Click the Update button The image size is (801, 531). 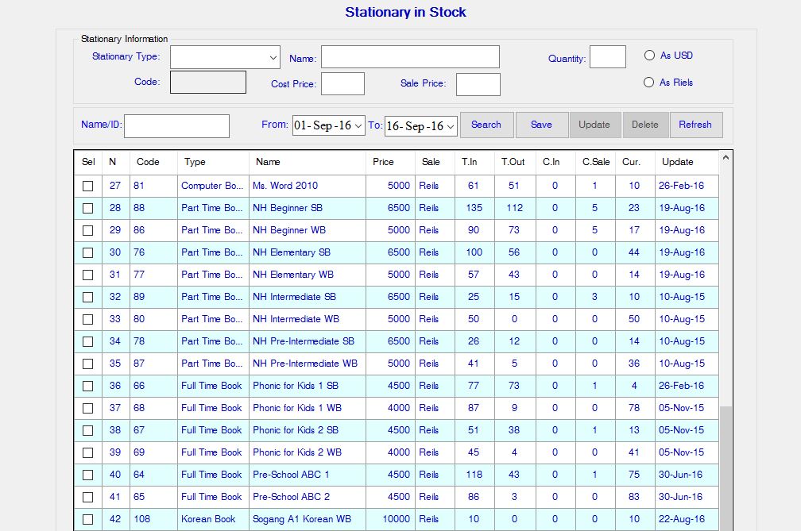click(x=594, y=125)
